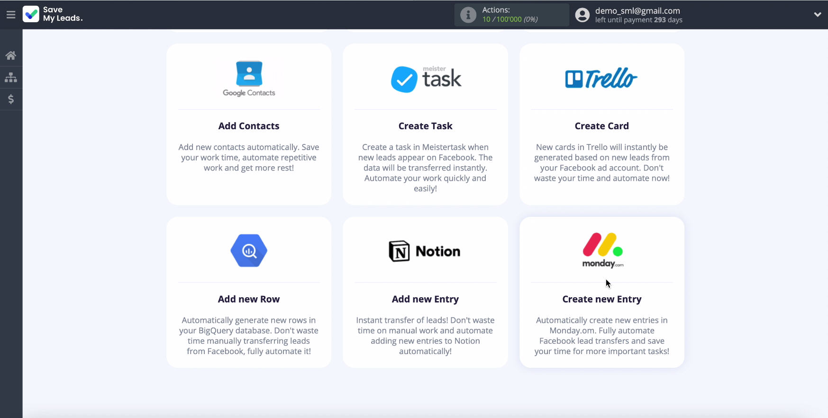This screenshot has height=418, width=828.
Task: Click the actions counter 10 / 100'000
Action: pyautogui.click(x=510, y=19)
